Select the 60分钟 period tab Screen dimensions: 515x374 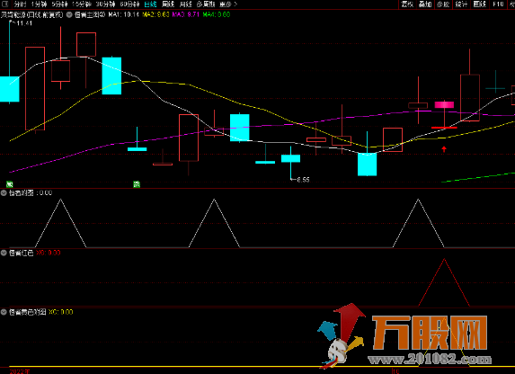pyautogui.click(x=130, y=4)
